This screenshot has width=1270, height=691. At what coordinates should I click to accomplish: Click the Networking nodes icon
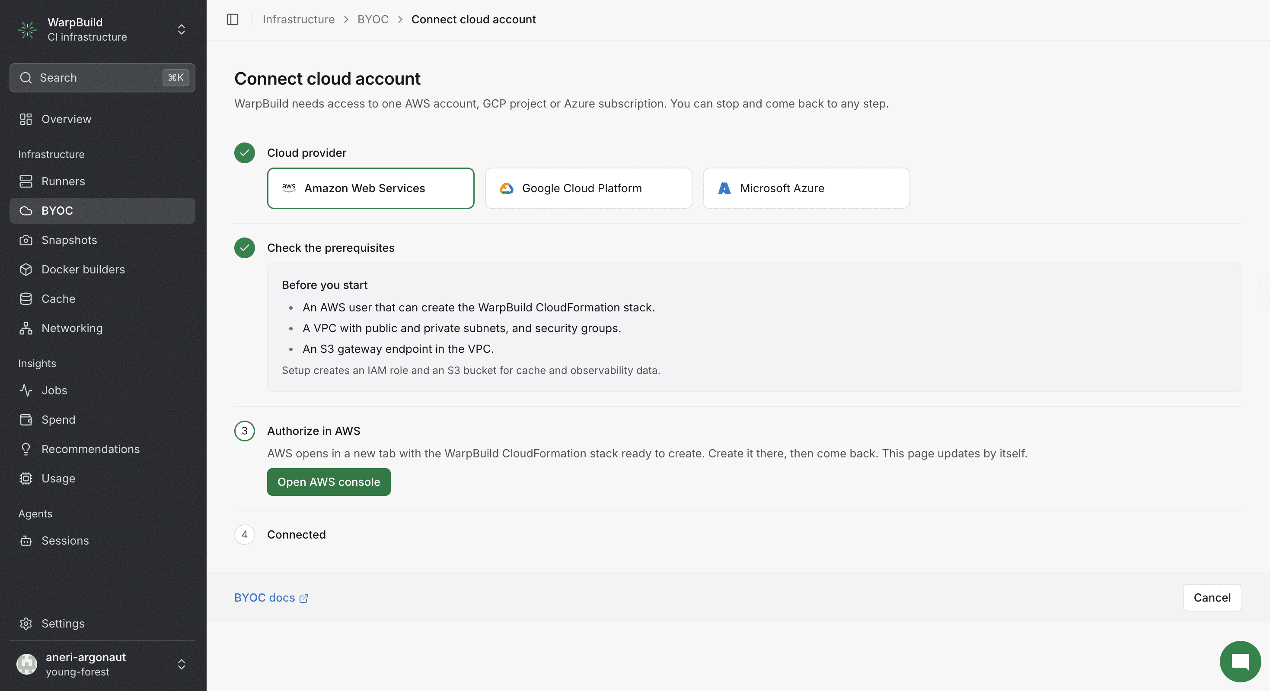click(x=26, y=328)
